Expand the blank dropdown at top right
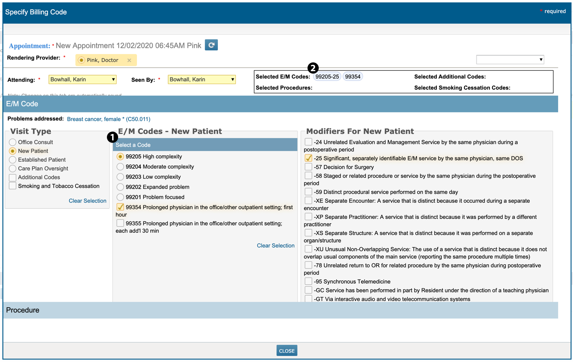 (x=510, y=60)
